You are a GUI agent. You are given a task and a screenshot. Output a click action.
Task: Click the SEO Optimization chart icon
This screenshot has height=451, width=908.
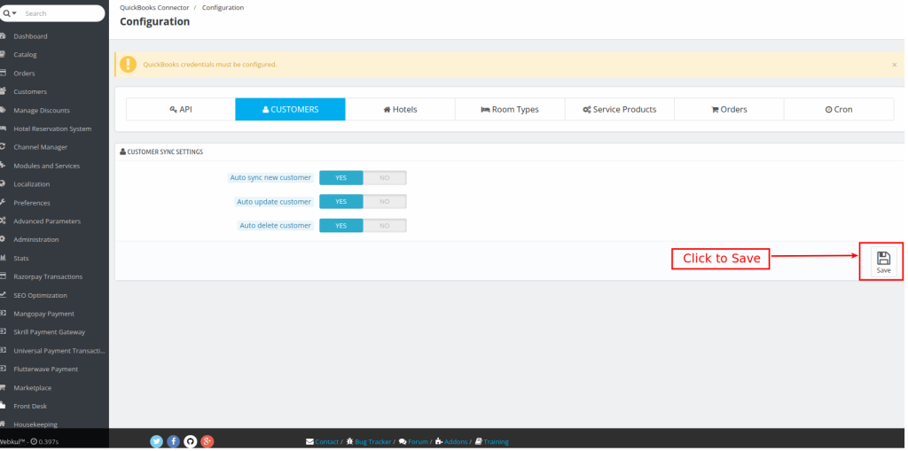click(3, 295)
